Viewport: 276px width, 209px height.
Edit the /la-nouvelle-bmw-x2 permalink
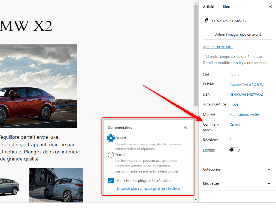(246, 94)
